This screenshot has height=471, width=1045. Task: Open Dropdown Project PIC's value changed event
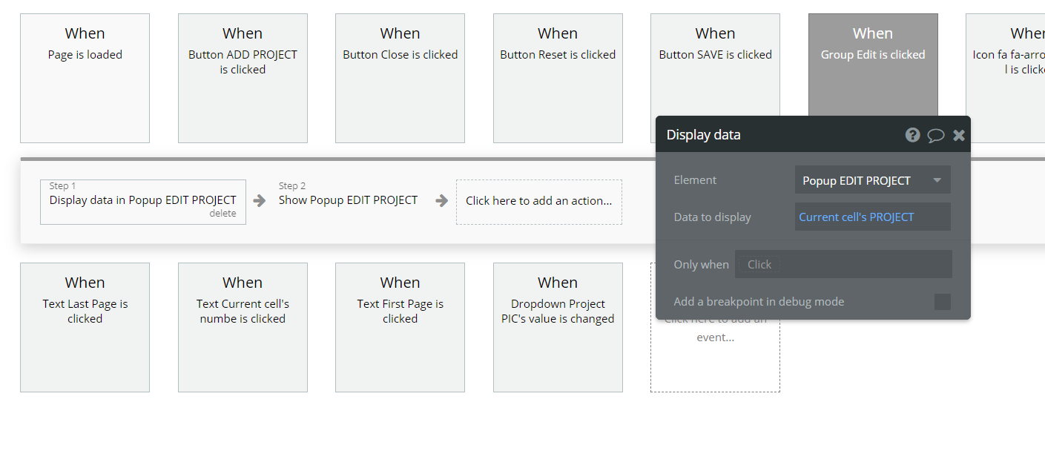[558, 327]
